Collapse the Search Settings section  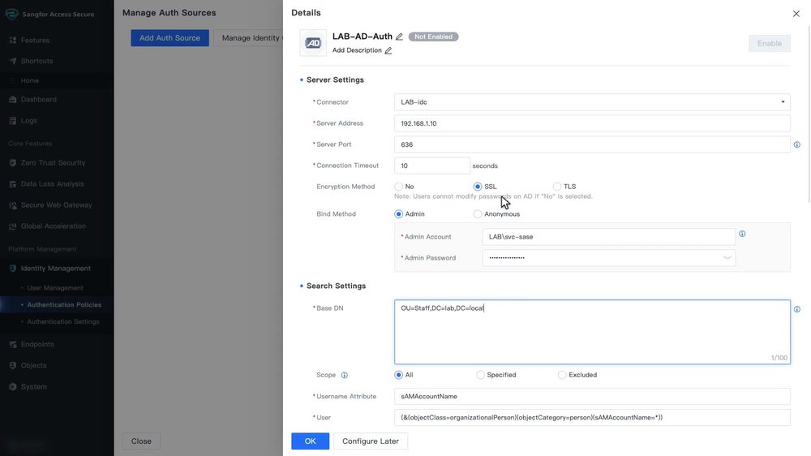[302, 286]
